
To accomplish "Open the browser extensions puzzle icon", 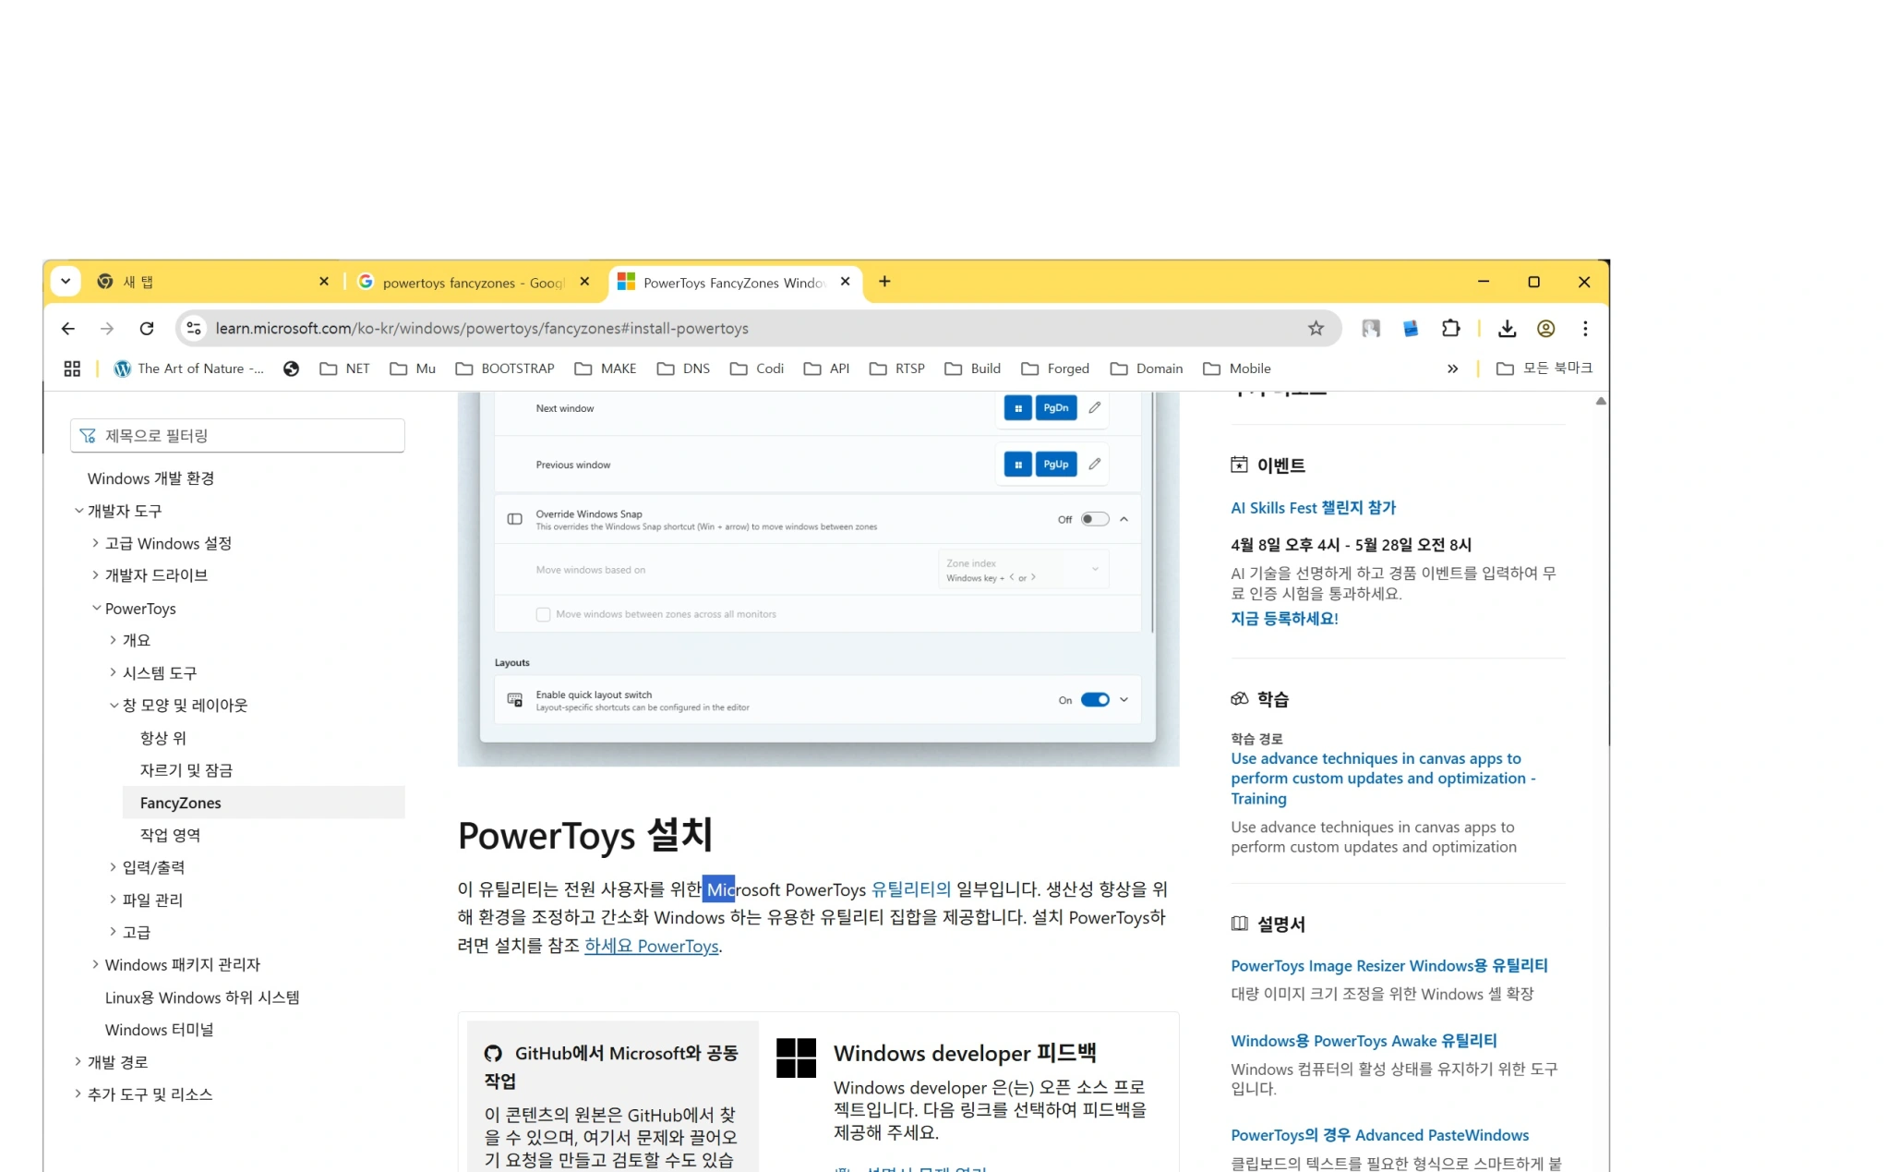I will (x=1451, y=328).
